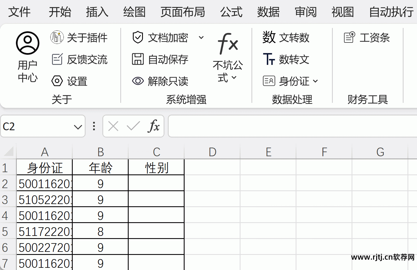
Task: Select column A header
Action: pyautogui.click(x=44, y=152)
